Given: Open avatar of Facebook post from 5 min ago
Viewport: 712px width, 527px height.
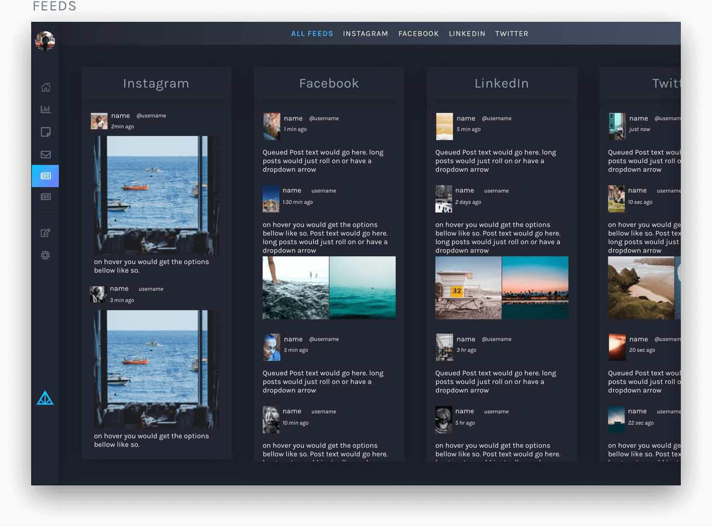Looking at the screenshot, I should coord(271,347).
